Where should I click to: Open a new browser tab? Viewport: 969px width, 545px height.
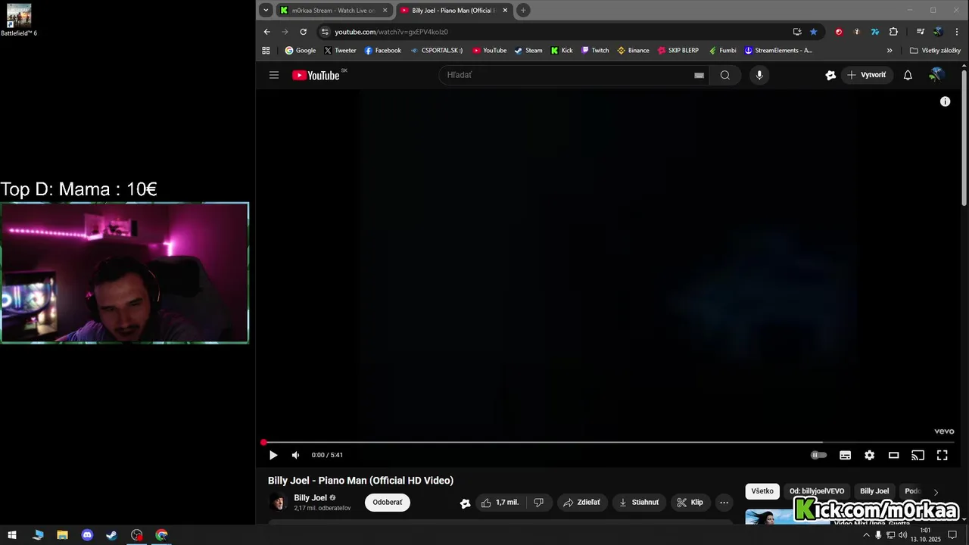(x=523, y=11)
